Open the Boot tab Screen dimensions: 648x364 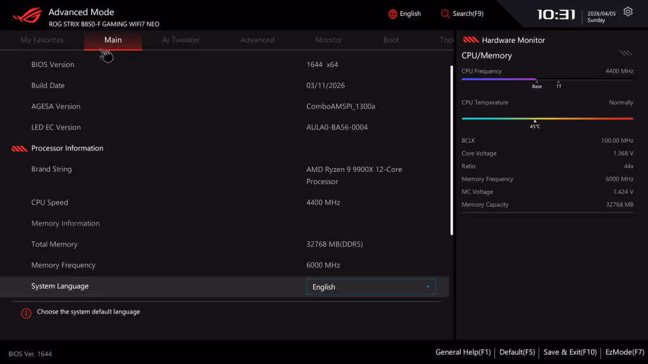point(390,39)
